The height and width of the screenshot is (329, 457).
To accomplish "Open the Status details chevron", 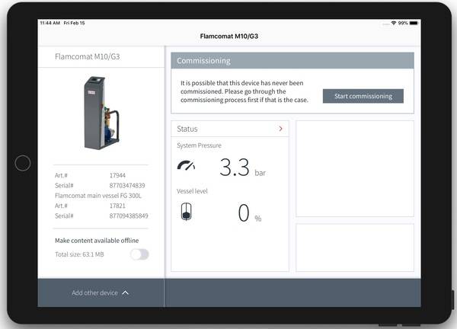I will [280, 129].
